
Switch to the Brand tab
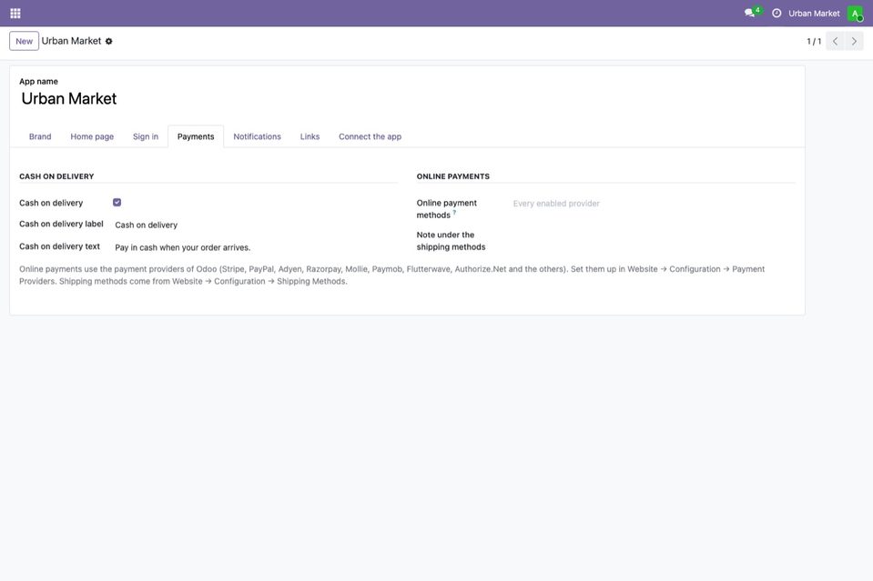40,136
